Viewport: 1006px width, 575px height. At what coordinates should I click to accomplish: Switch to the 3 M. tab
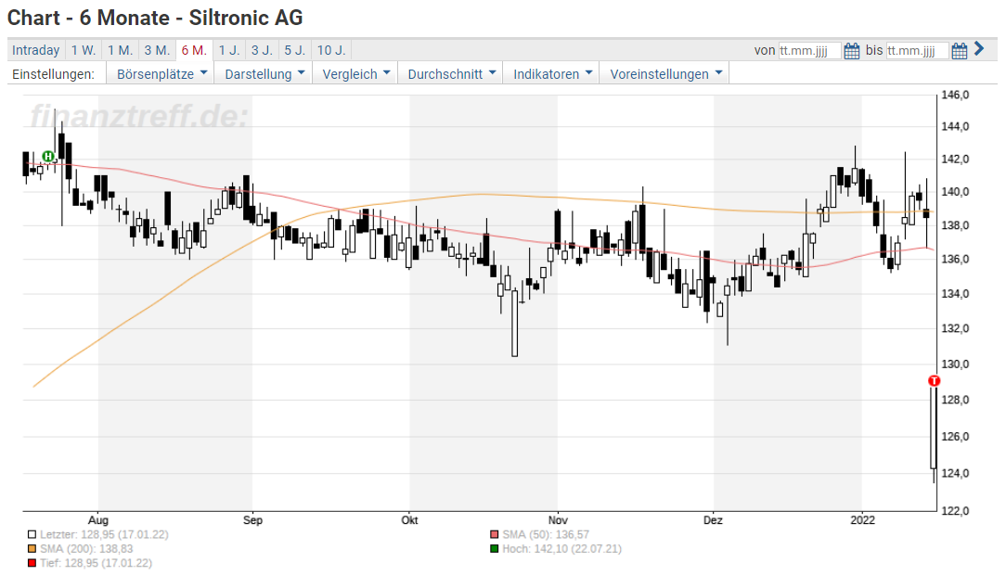click(157, 50)
